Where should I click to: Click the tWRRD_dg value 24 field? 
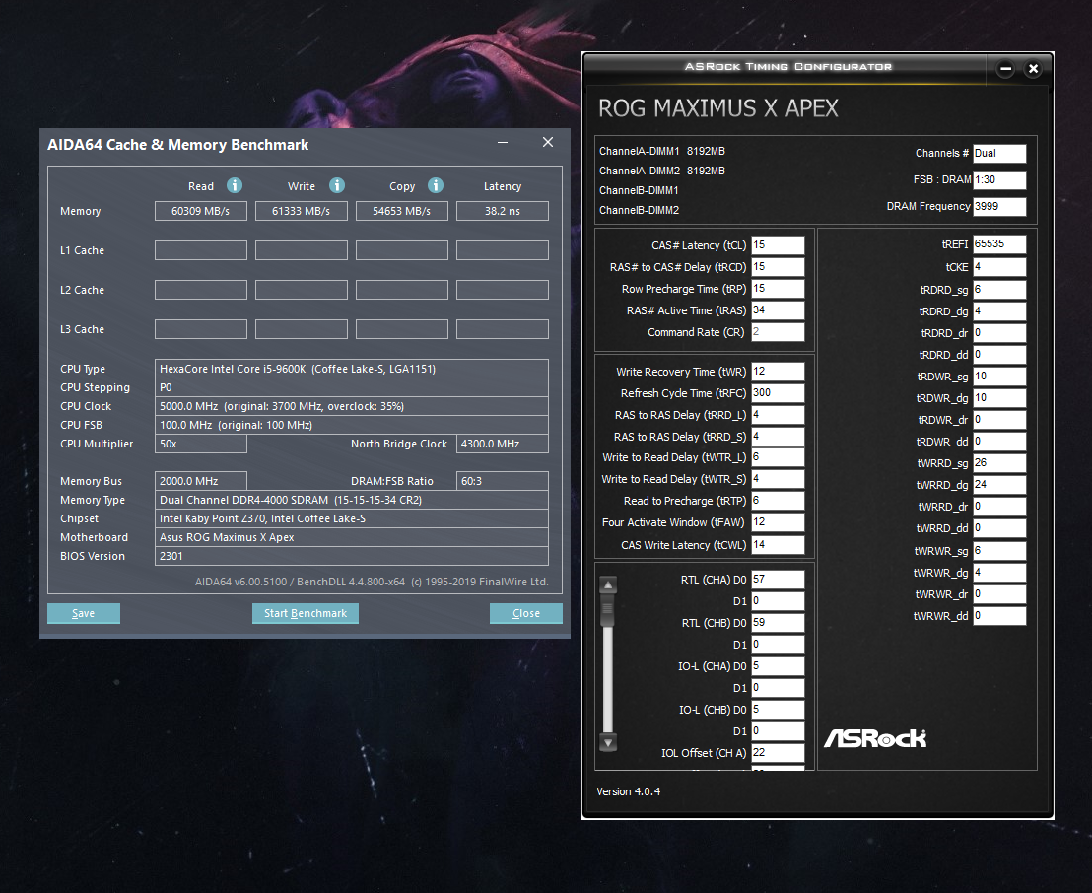click(999, 485)
